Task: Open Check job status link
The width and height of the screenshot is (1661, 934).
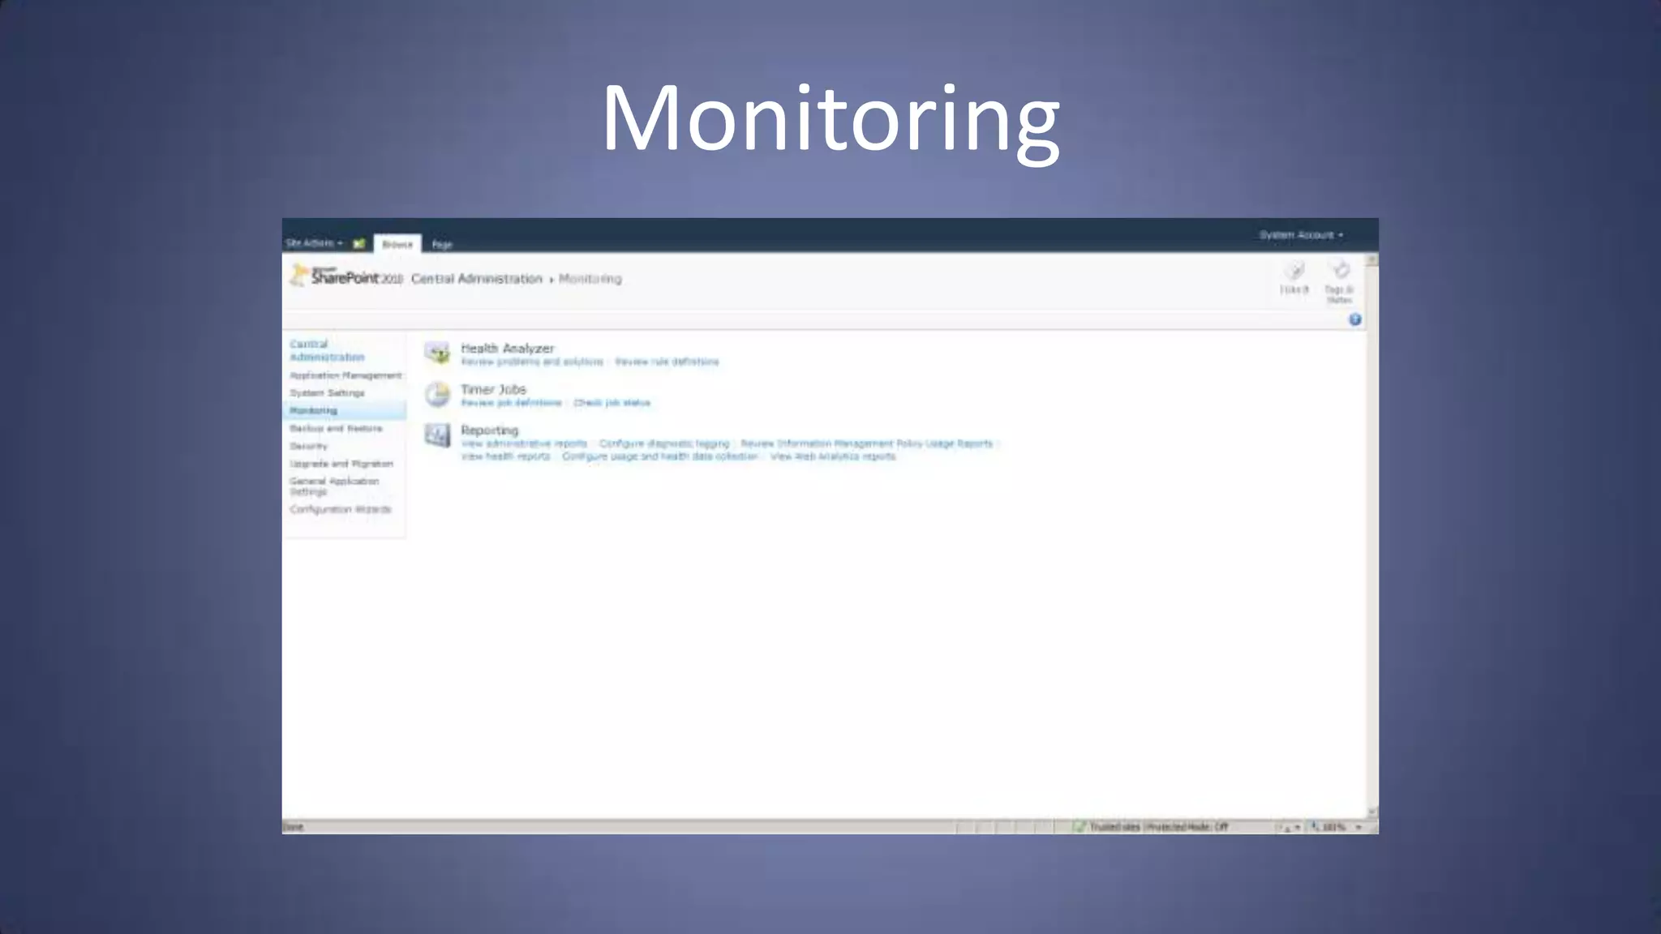Action: pyautogui.click(x=612, y=403)
